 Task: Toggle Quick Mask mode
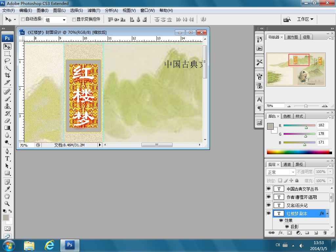7,229
